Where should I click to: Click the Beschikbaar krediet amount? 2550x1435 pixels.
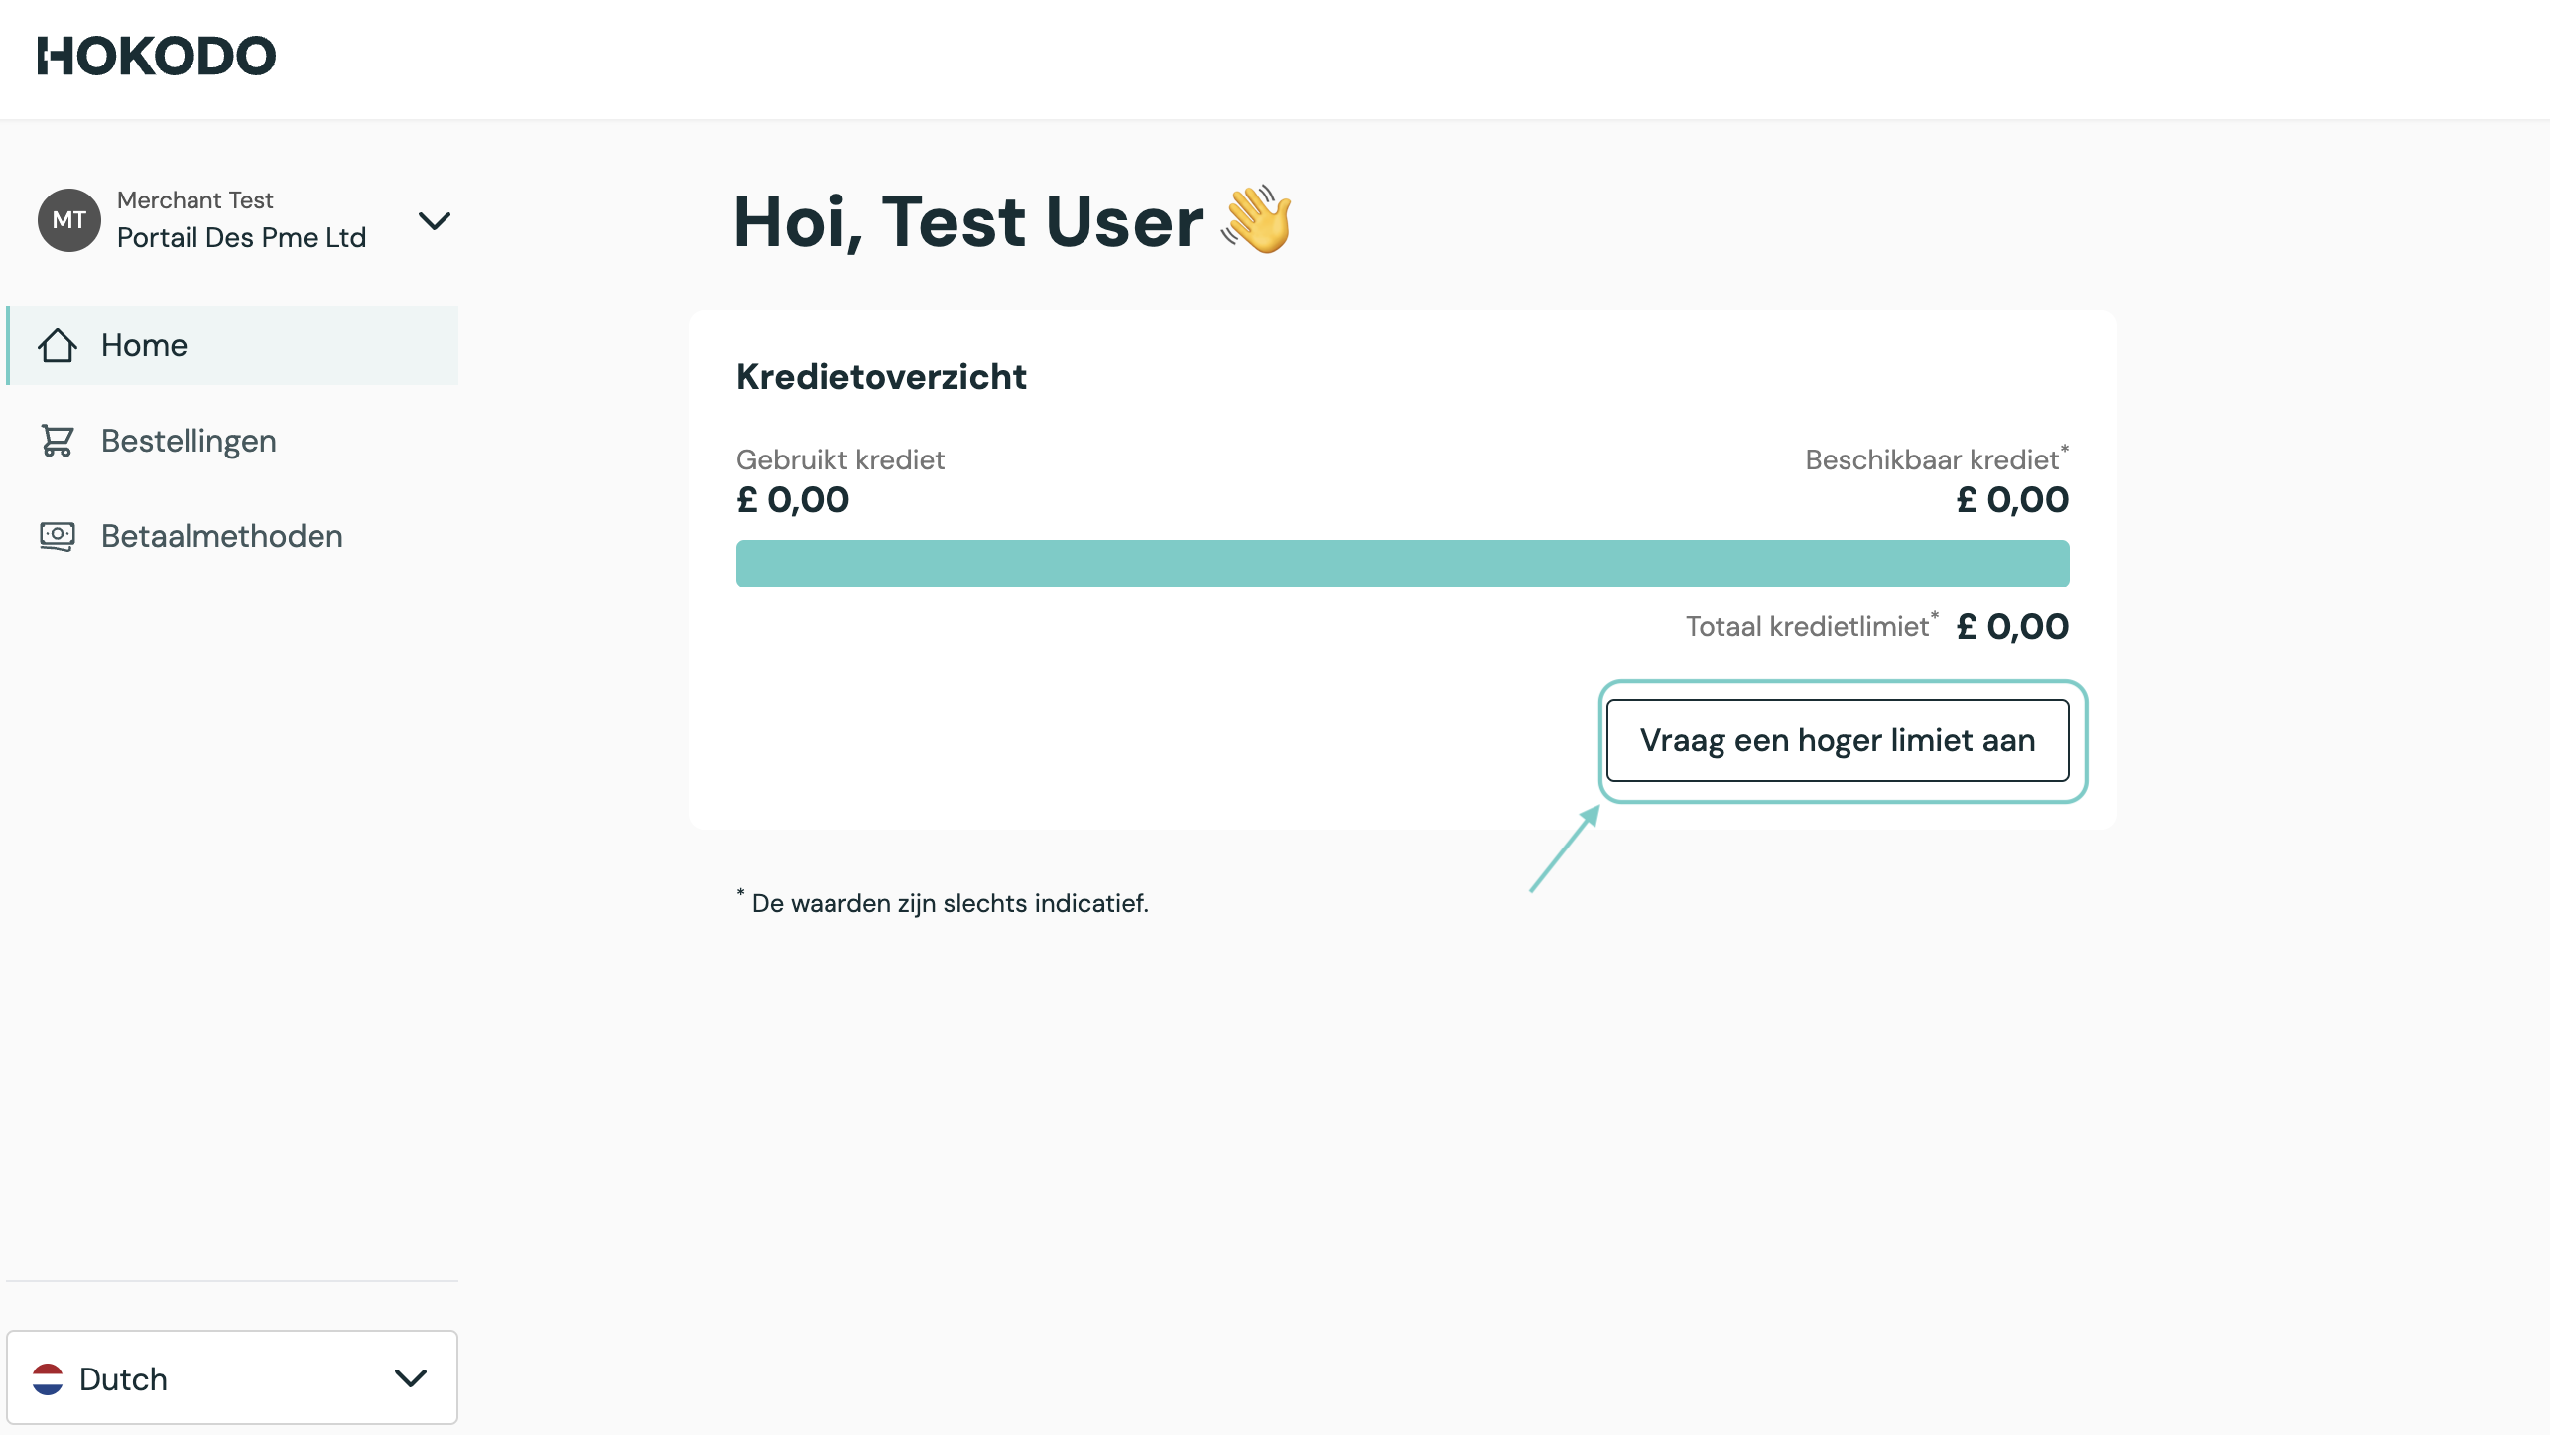pyautogui.click(x=2012, y=500)
